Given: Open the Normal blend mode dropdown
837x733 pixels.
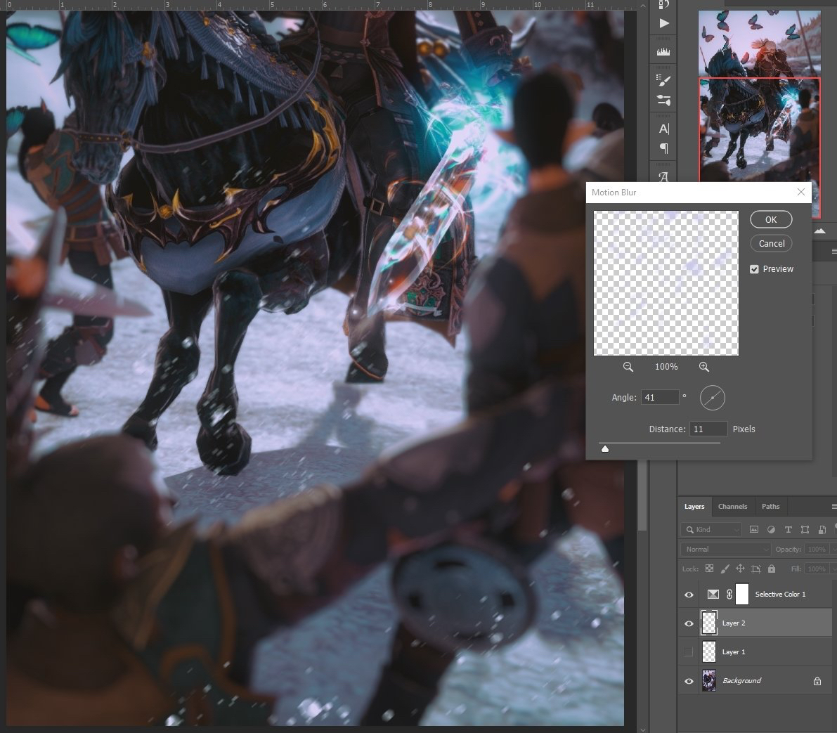Looking at the screenshot, I should point(725,549).
